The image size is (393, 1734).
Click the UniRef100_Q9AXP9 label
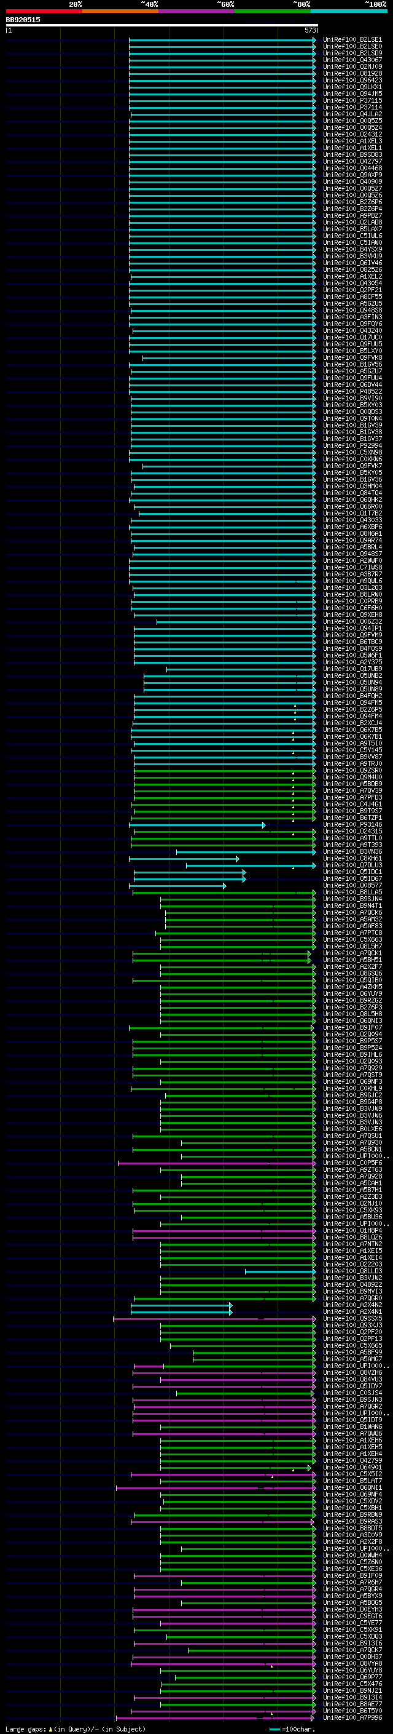[352, 175]
